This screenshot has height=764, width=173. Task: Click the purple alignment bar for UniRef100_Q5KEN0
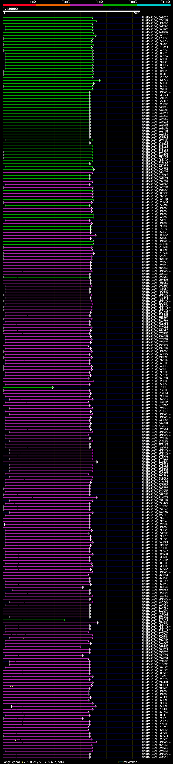click(54, 706)
